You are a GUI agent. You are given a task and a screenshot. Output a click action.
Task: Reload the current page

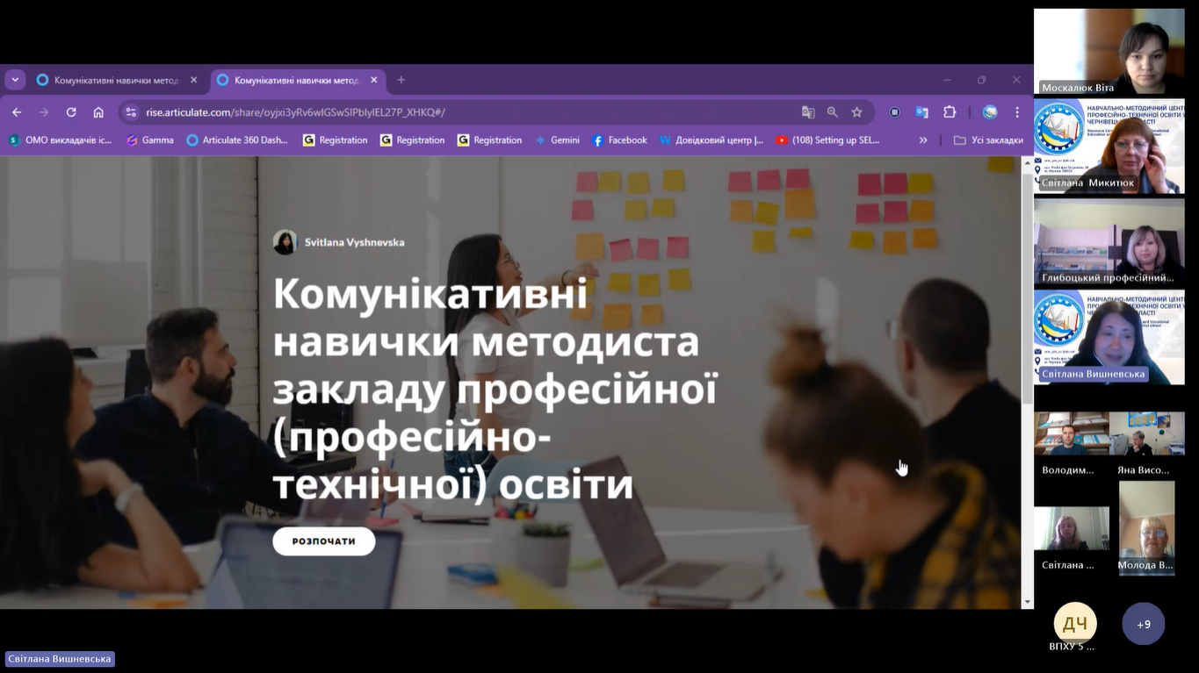(x=71, y=112)
